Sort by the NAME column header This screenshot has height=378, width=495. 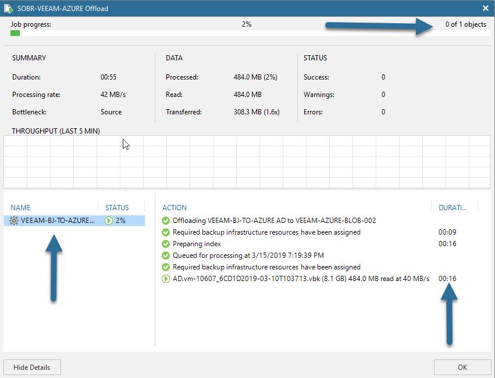20,208
